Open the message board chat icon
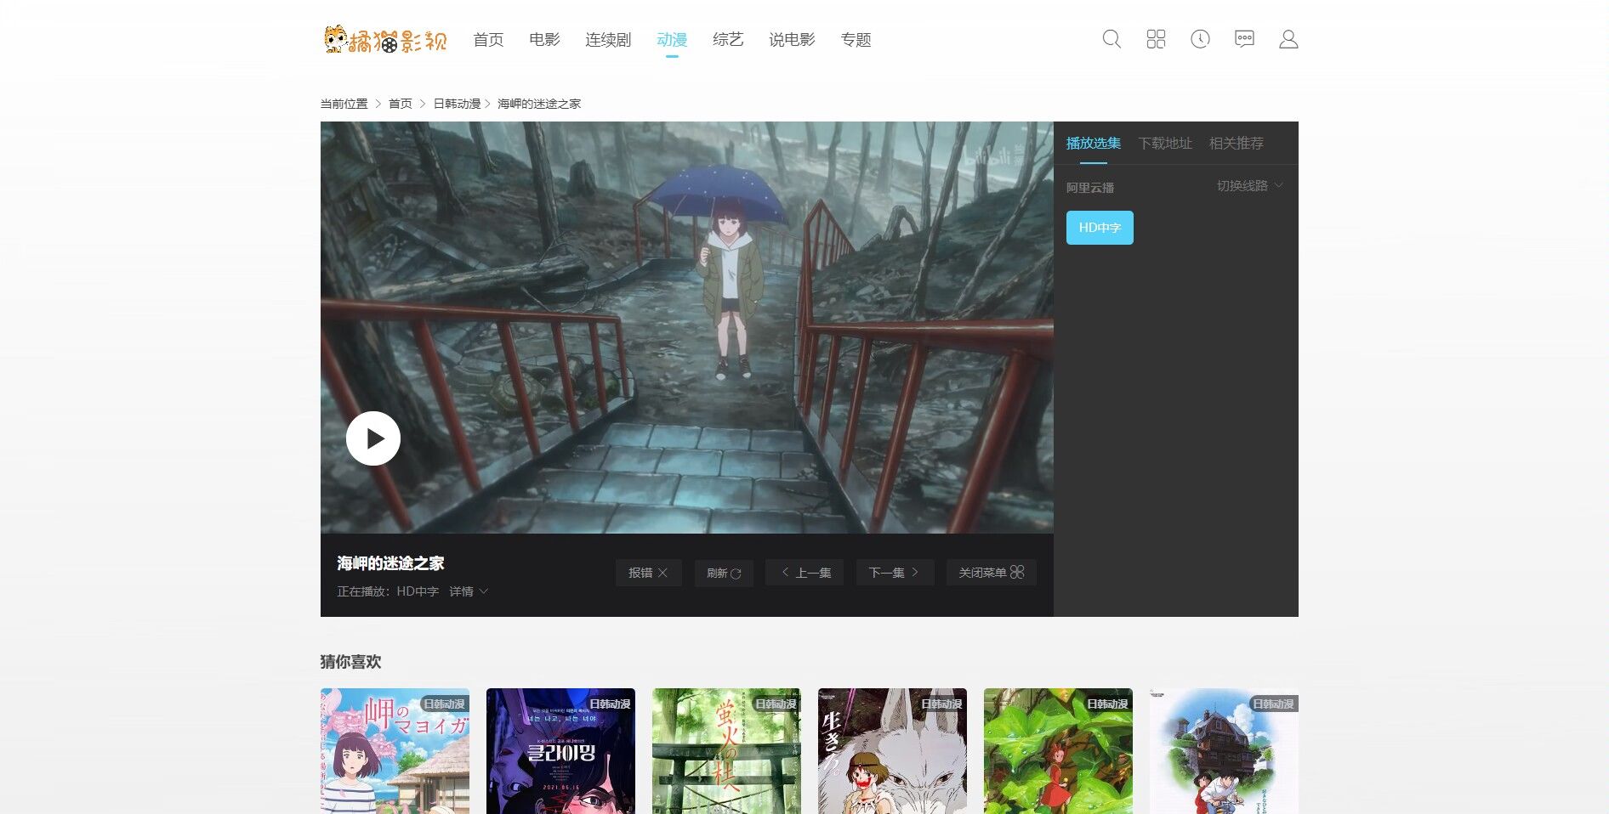Image resolution: width=1609 pixels, height=814 pixels. tap(1244, 39)
